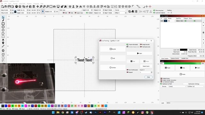Screen dimensions: 205x115
Task: Open the Normal text mode dropdown
Action: coord(120,10)
